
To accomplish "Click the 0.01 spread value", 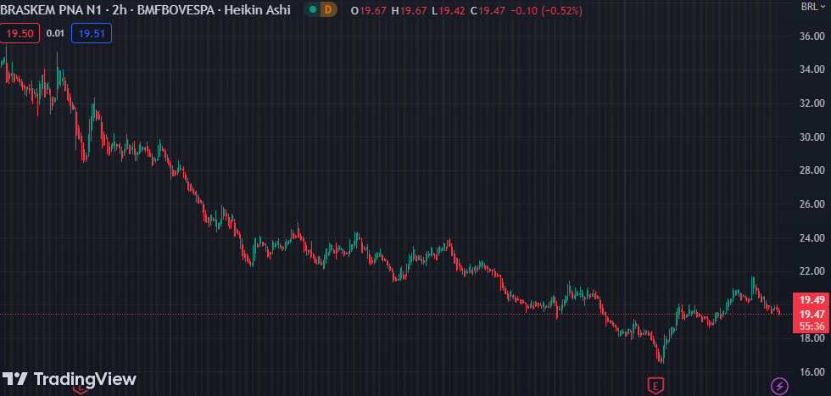I will pyautogui.click(x=55, y=34).
